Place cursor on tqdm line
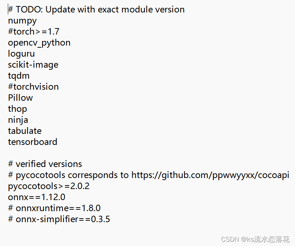Screen dimensions: 295x246 (x=19, y=76)
